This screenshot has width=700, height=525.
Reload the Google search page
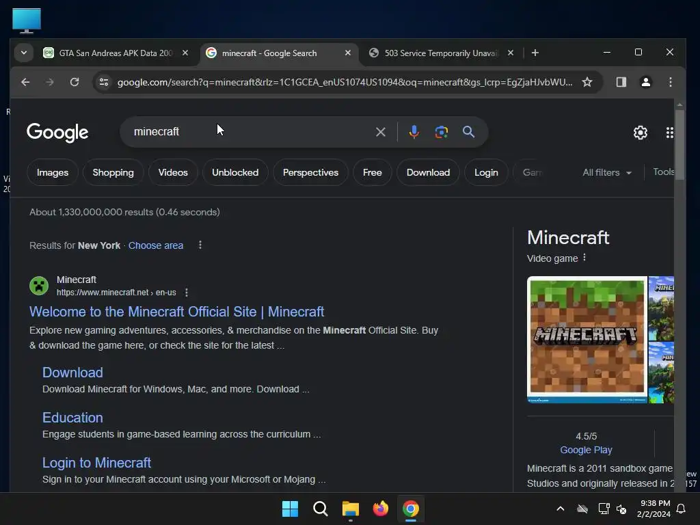[x=75, y=82]
